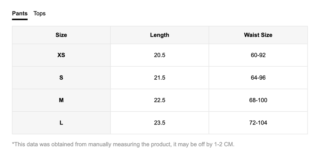Viewport: 328px width, 152px height.
Task: Choose the 72-104 waist size value
Action: (258, 123)
